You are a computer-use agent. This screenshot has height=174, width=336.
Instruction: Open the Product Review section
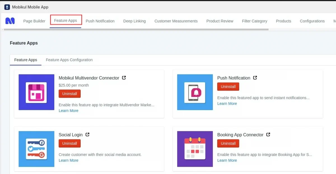[x=220, y=21]
